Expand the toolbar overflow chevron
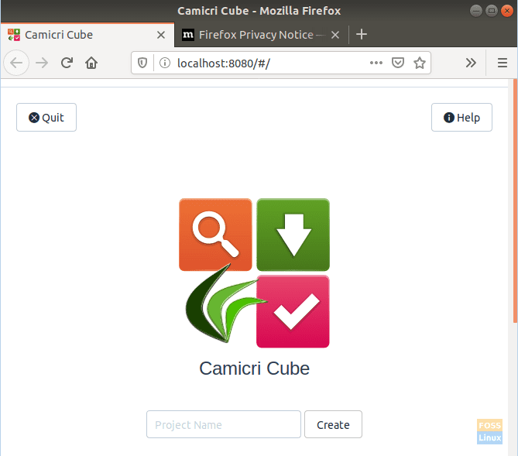The height and width of the screenshot is (456, 518). (470, 63)
